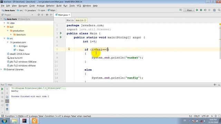Open Windows Start button

(x=4, y=121)
